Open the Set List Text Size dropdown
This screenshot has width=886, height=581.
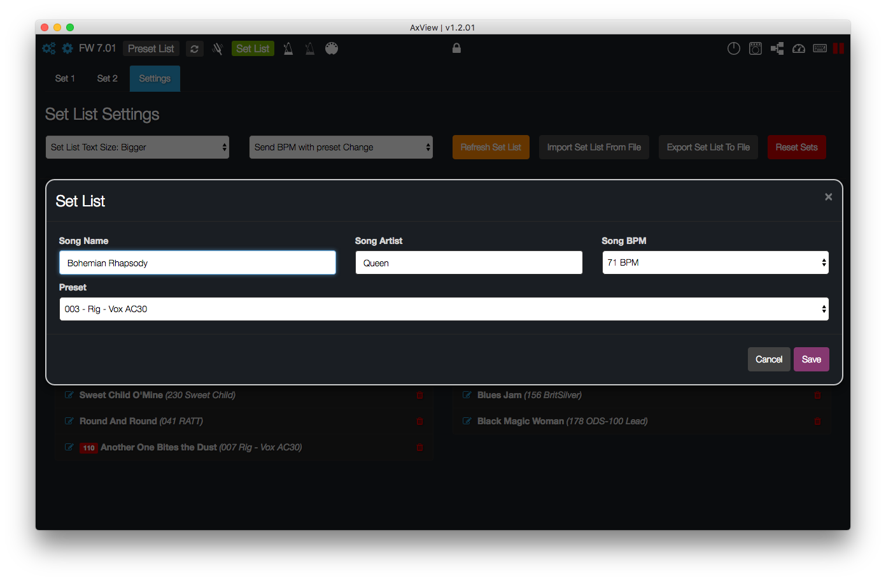tap(137, 147)
